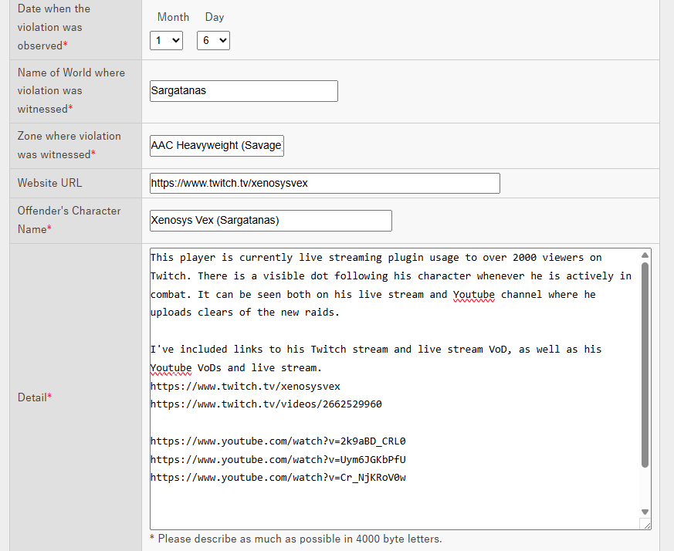Click the underlined Youtube before 'VoDs'

[x=171, y=368]
